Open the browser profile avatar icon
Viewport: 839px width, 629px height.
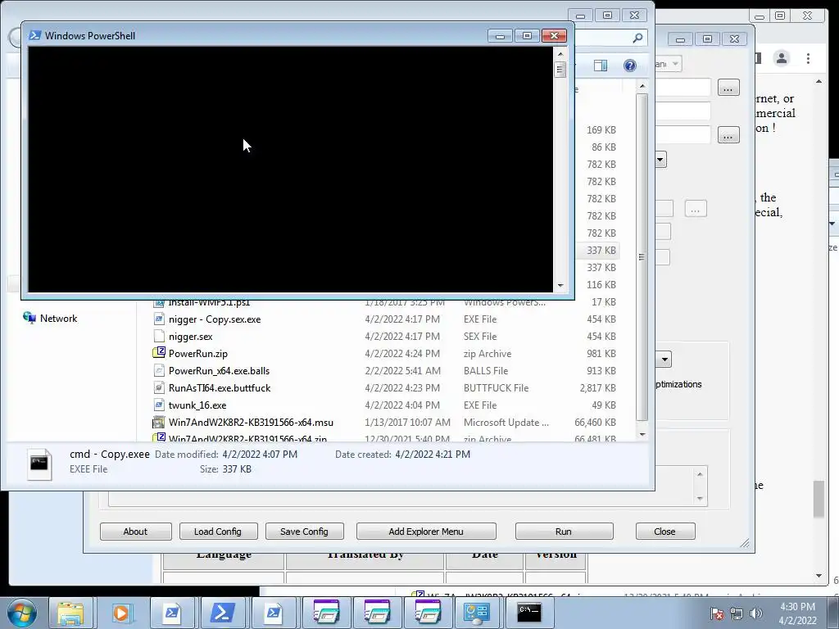(x=781, y=58)
